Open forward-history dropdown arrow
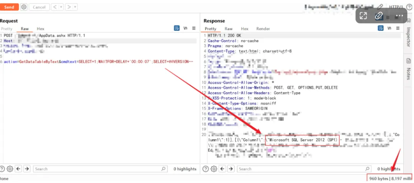The image size is (414, 183). click(75, 7)
